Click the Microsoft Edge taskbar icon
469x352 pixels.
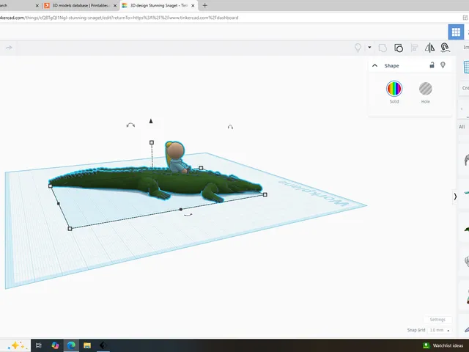point(71,345)
